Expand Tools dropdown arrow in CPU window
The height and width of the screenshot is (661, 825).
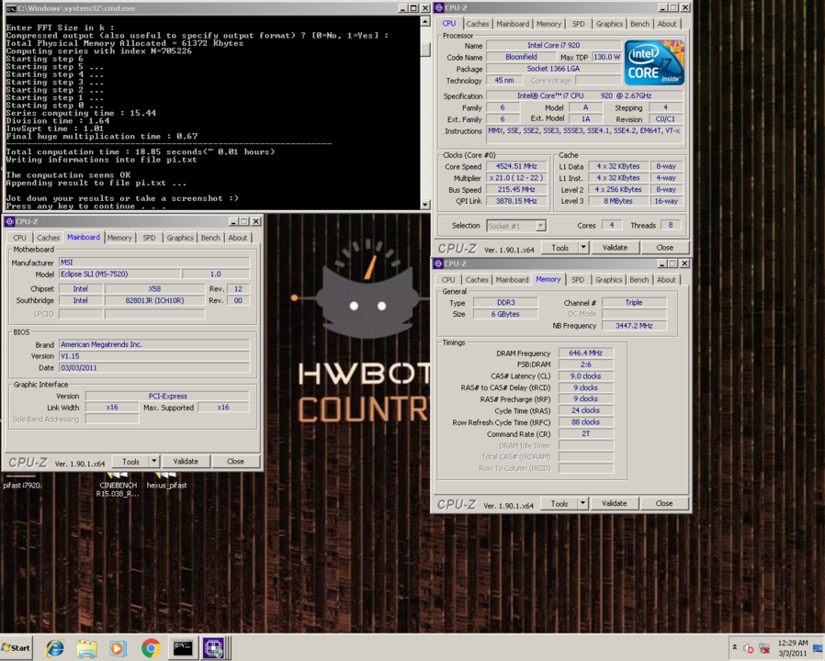583,248
